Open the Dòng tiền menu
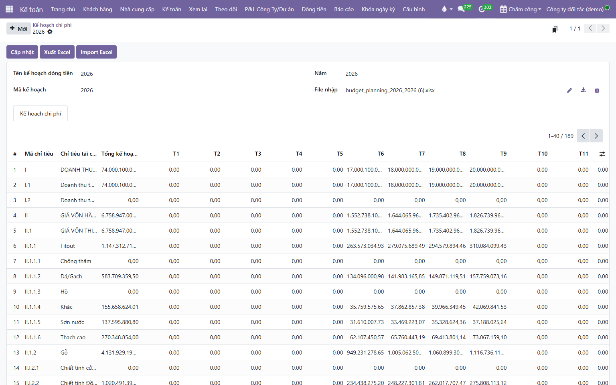The image size is (616, 385). (x=314, y=9)
